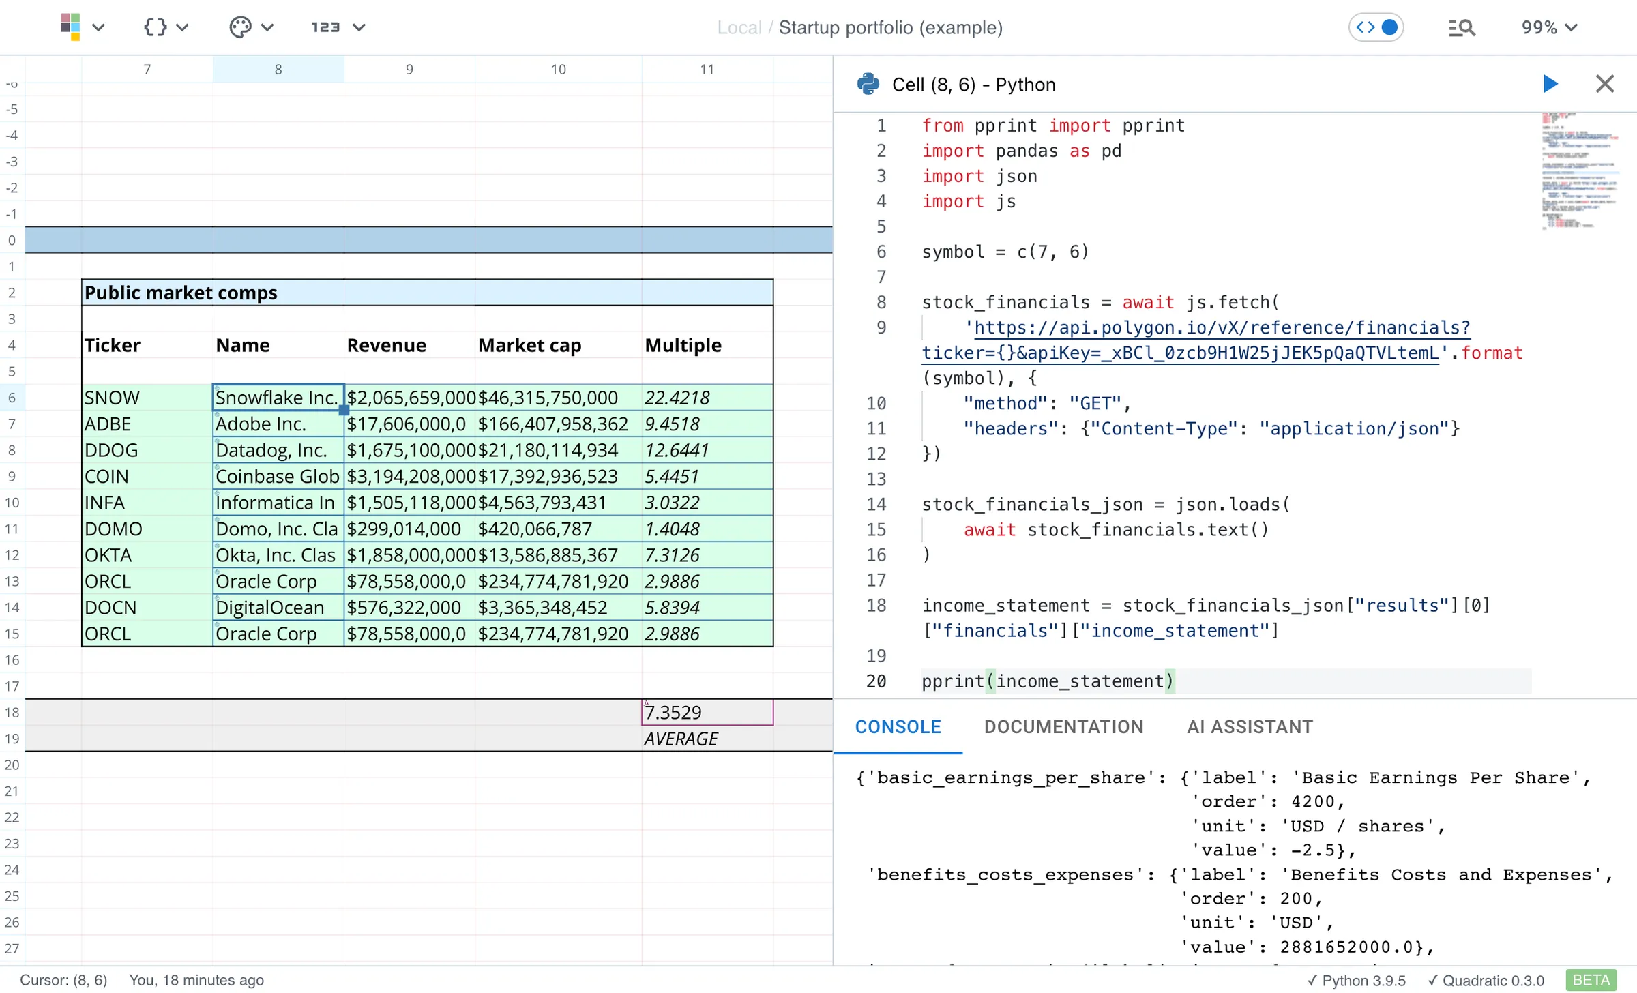The width and height of the screenshot is (1637, 993).
Task: Open the search/command palette icon
Action: [x=1462, y=28]
